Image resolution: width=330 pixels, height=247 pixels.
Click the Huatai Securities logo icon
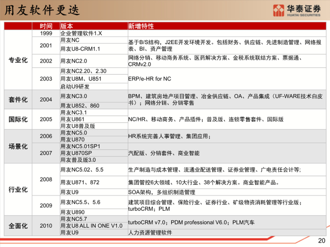coord(279,10)
